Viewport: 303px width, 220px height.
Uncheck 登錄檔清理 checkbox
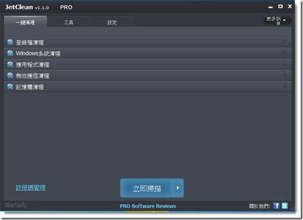[x=10, y=42]
